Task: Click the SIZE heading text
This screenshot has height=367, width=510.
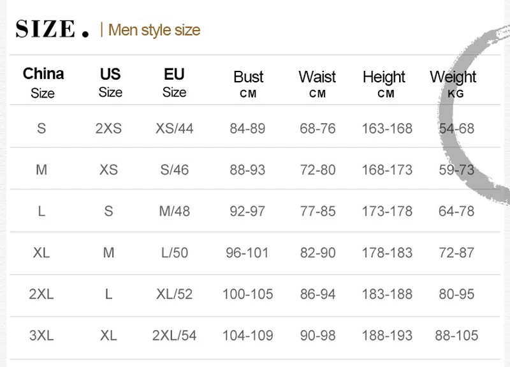Action: pyautogui.click(x=52, y=29)
